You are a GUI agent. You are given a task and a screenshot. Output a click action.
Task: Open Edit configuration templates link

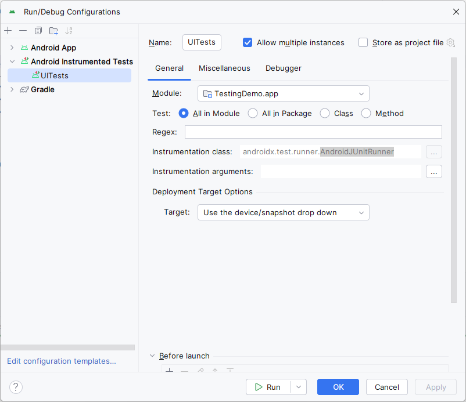(x=61, y=361)
